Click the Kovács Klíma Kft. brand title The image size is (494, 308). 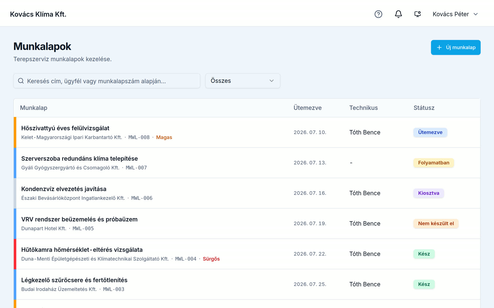[x=38, y=14]
